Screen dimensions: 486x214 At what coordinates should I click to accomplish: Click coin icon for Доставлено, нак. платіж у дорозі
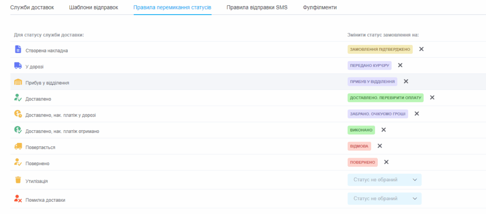click(19, 114)
